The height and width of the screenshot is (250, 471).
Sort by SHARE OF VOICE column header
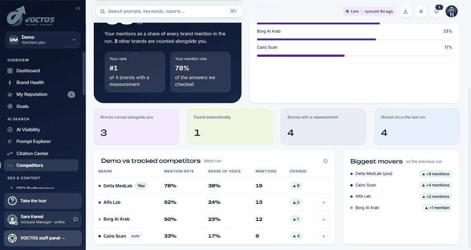[224, 171]
